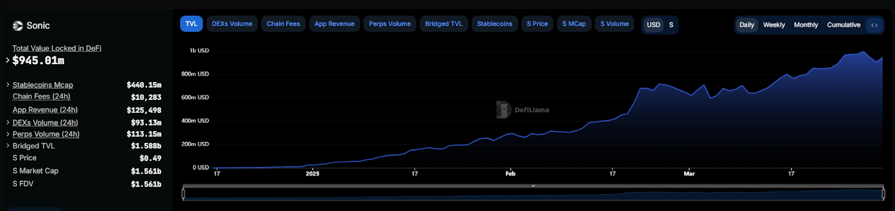Click the S Market Cap label
Screen dimensions: 895x211
[x=35, y=171]
